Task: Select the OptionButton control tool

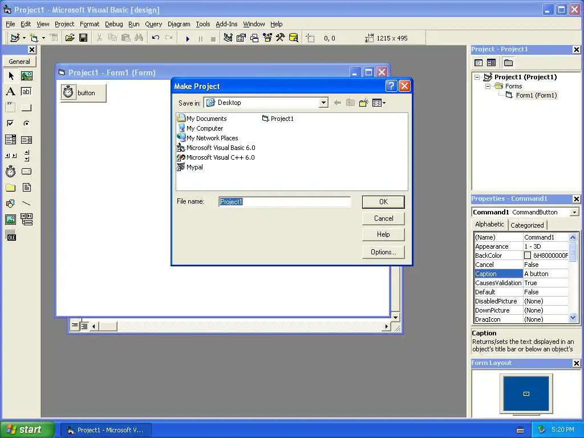Action: point(26,123)
